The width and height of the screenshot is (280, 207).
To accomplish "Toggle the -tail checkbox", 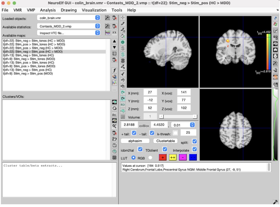I will pos(152,133).
